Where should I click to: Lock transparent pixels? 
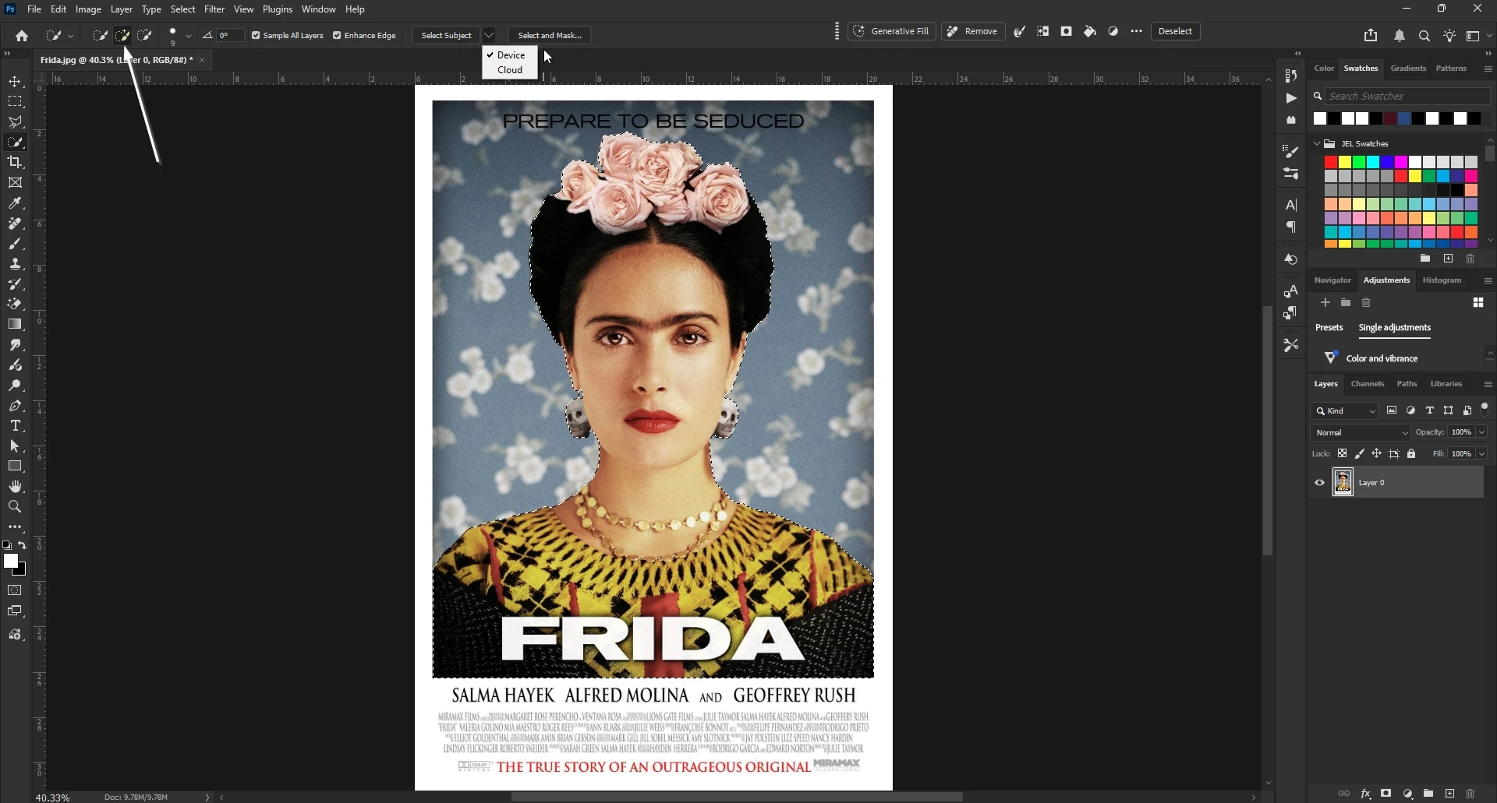pyautogui.click(x=1342, y=453)
